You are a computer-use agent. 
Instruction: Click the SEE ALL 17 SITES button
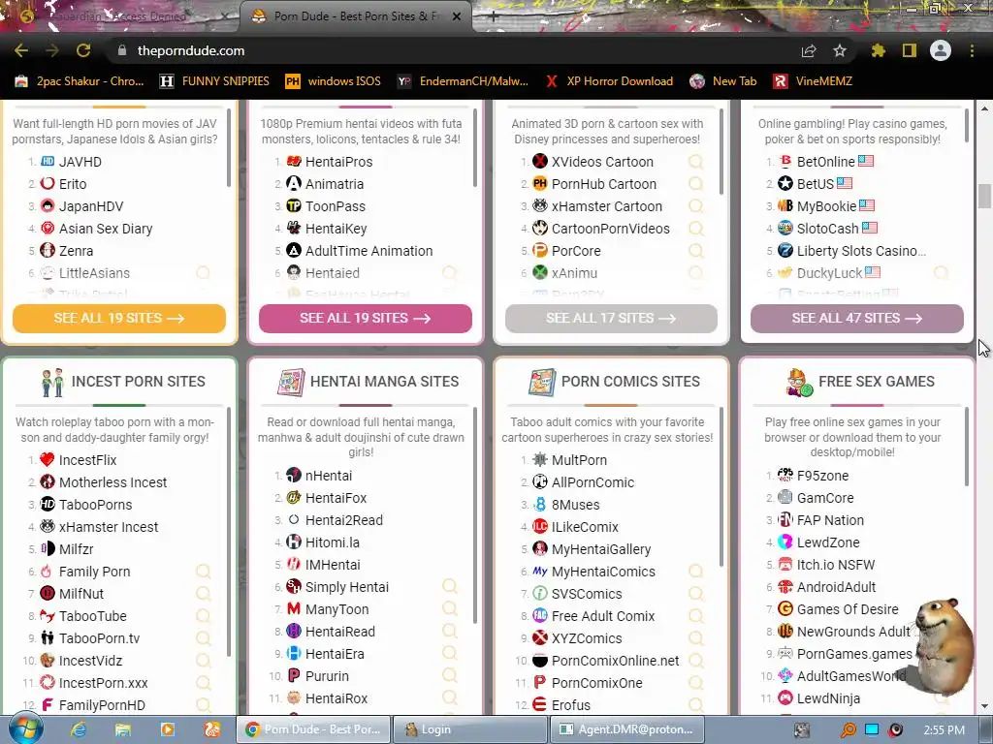pos(611,318)
